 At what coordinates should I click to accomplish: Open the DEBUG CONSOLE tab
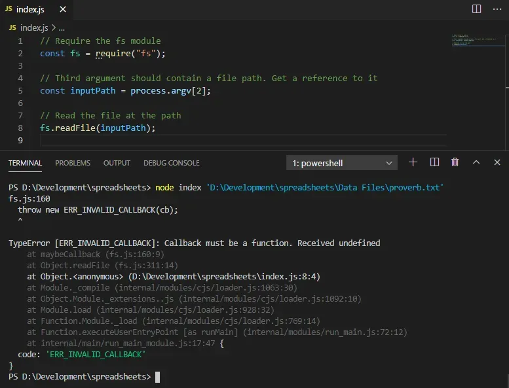pos(172,163)
